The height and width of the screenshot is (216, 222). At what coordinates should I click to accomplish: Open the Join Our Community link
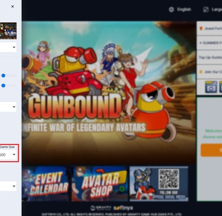pos(210,72)
